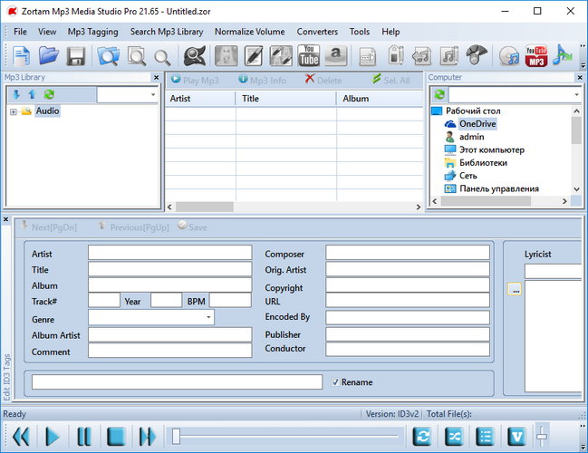Select 'Этот компьютер' in Computer tree

pos(492,150)
